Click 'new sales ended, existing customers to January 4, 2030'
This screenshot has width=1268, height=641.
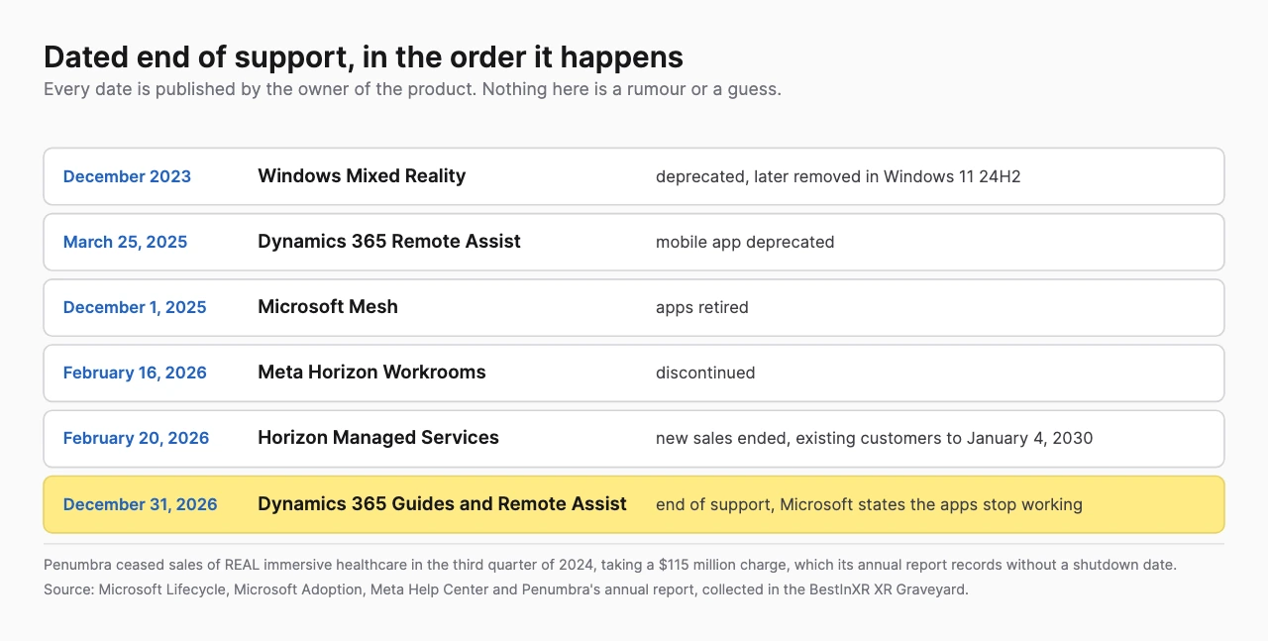[875, 438]
